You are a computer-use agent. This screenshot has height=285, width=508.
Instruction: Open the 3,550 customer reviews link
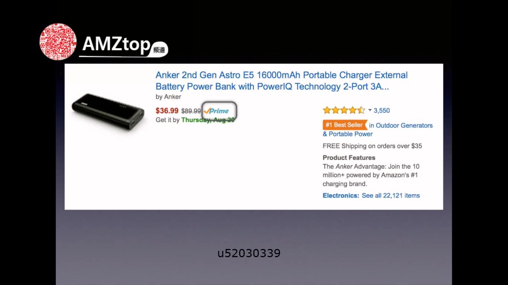tap(382, 111)
